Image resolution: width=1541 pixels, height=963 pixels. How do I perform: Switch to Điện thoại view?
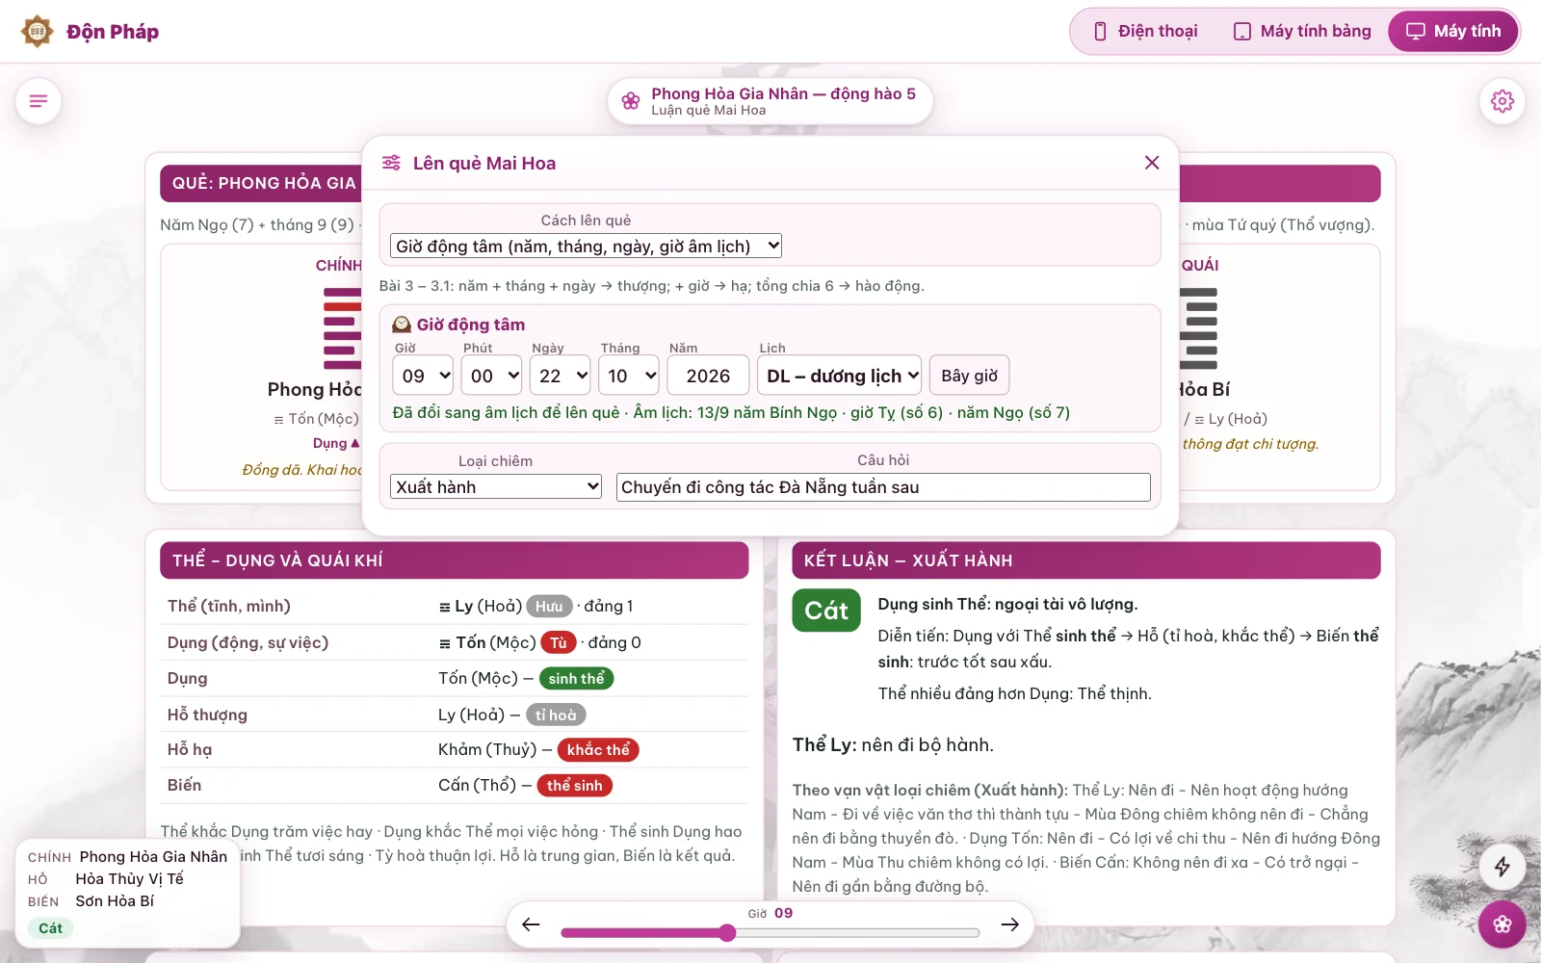[1146, 32]
